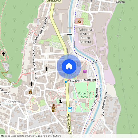138x138 pixels.
Task: Select the tourist information 'i' icon
Action: click(x=60, y=101)
